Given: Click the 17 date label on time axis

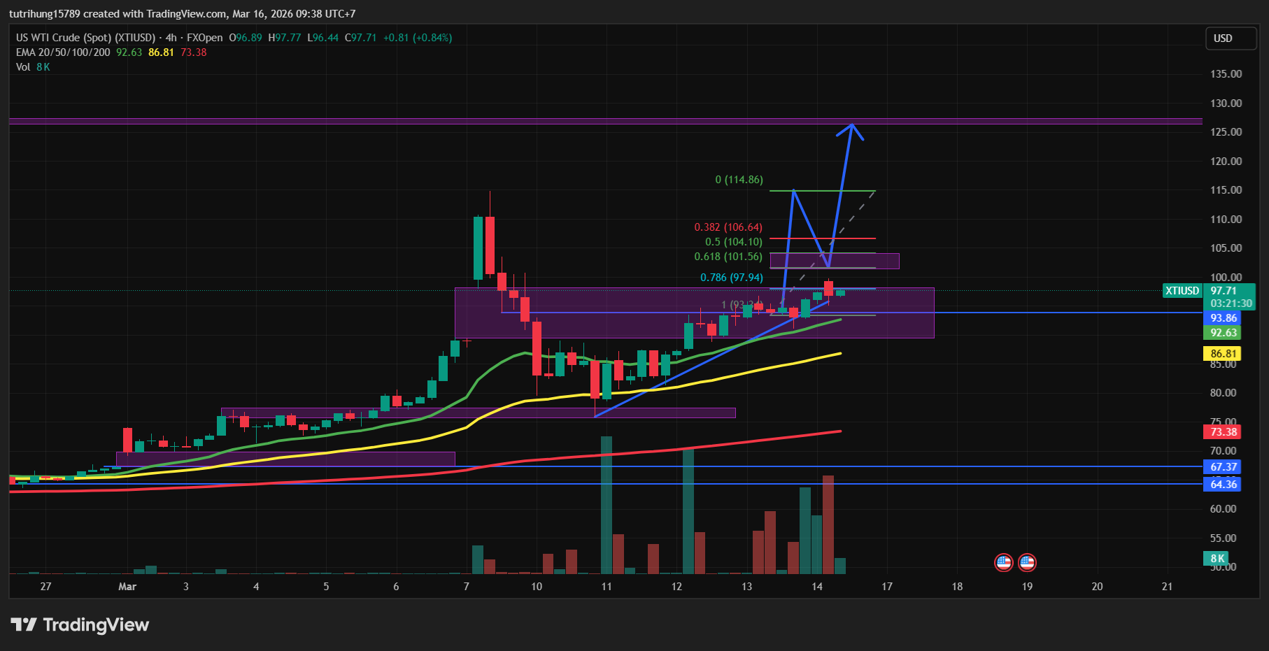Looking at the screenshot, I should tap(887, 587).
